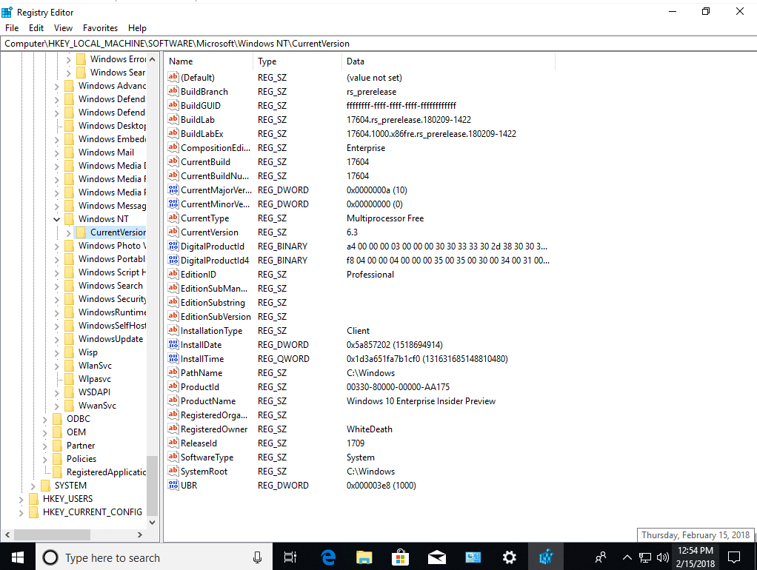This screenshot has width=757, height=570.
Task: Select the ProductId string icon
Action: pos(173,386)
